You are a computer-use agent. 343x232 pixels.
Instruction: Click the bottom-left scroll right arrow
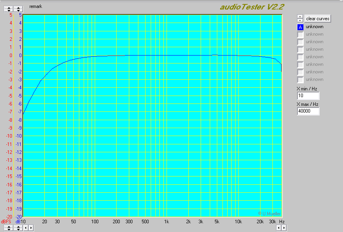[x=31, y=228]
